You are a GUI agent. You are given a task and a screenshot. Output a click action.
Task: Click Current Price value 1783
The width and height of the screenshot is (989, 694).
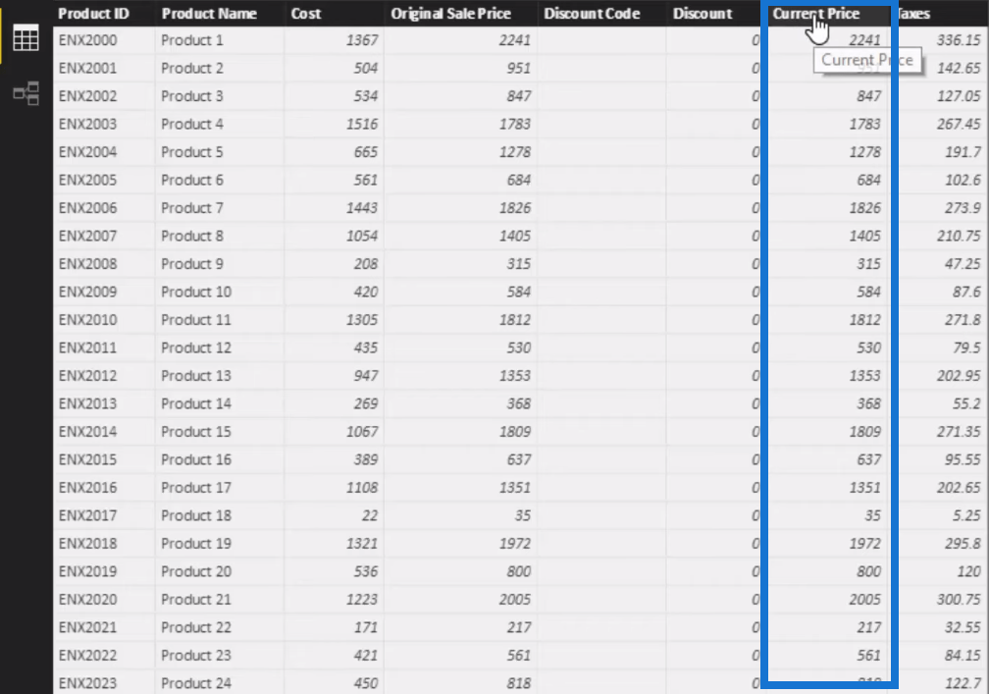point(864,124)
